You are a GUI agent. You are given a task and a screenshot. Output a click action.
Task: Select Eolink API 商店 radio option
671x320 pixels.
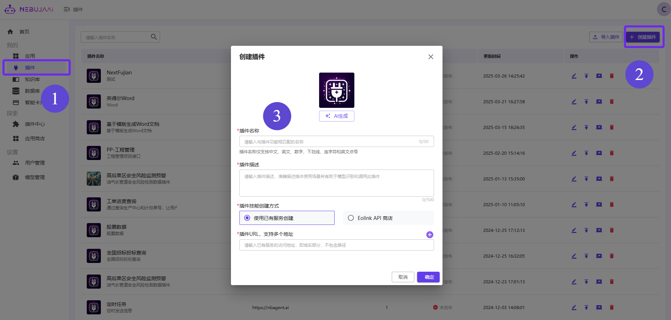click(350, 218)
